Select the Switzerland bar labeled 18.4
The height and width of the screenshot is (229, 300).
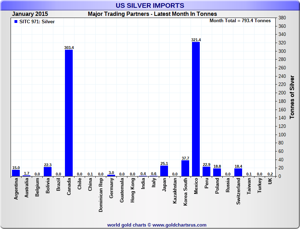click(x=238, y=172)
